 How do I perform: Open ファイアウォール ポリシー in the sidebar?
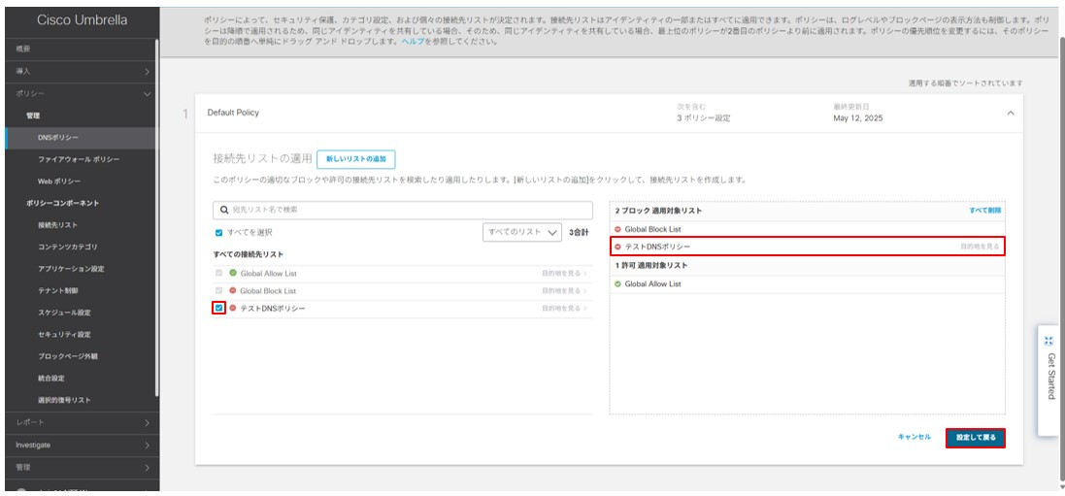point(81,159)
